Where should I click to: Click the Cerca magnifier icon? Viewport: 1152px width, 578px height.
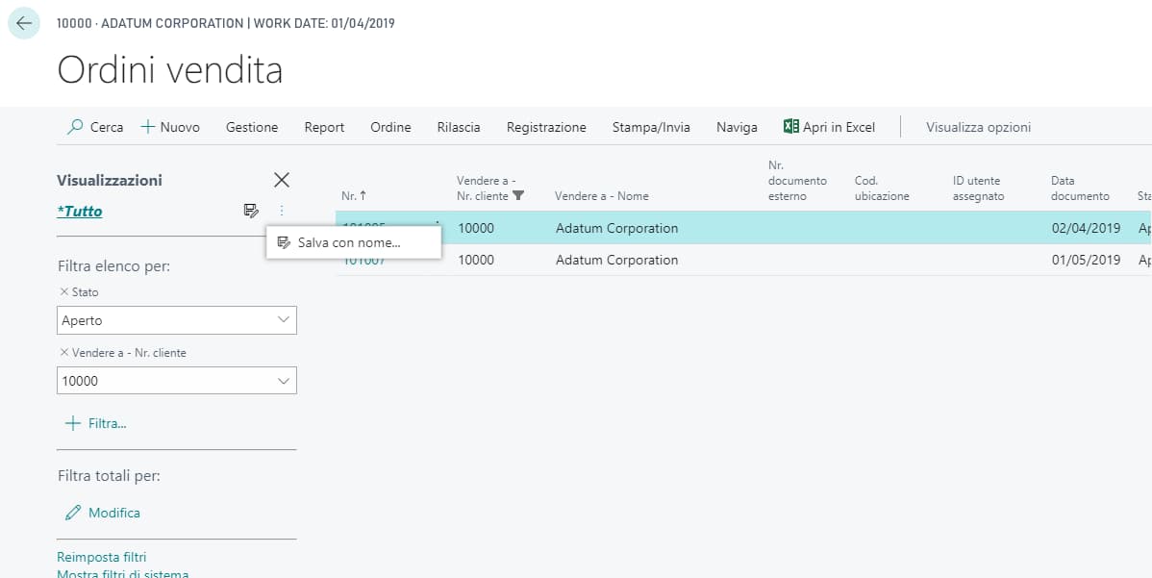click(x=75, y=127)
